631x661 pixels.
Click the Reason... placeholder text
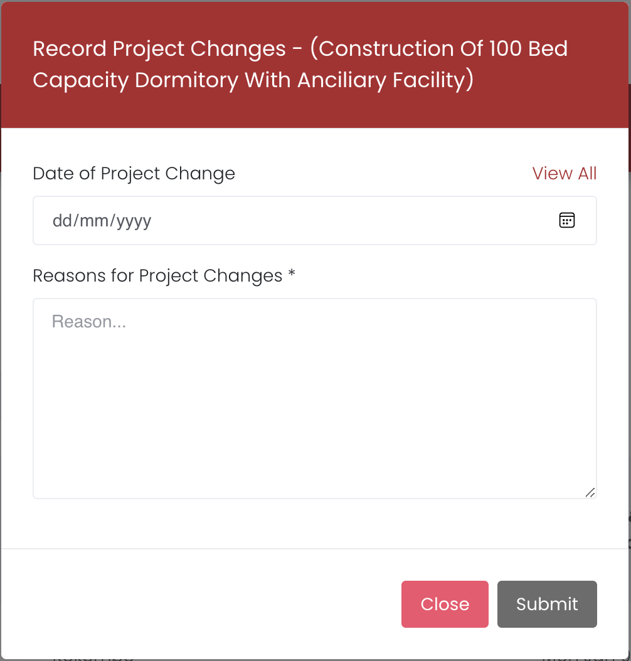coord(89,322)
